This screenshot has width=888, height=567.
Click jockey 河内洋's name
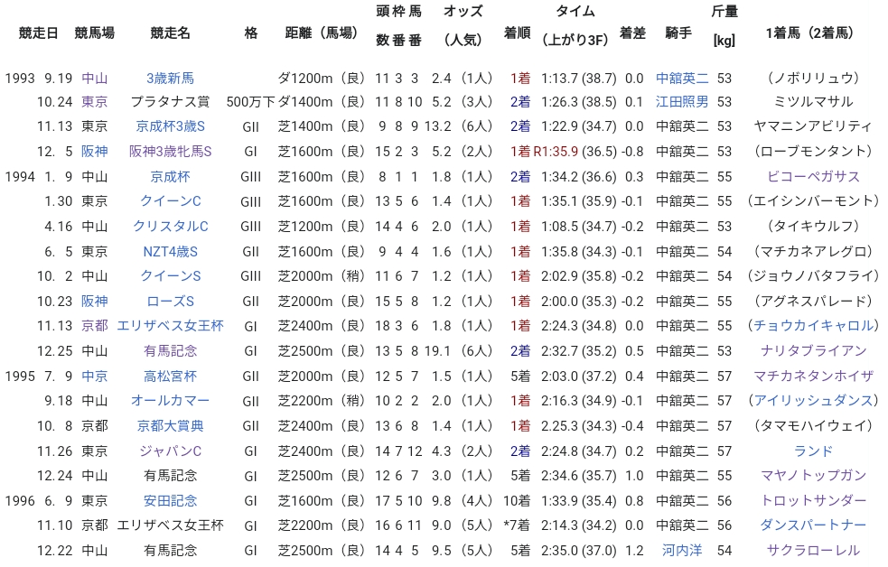tap(682, 550)
